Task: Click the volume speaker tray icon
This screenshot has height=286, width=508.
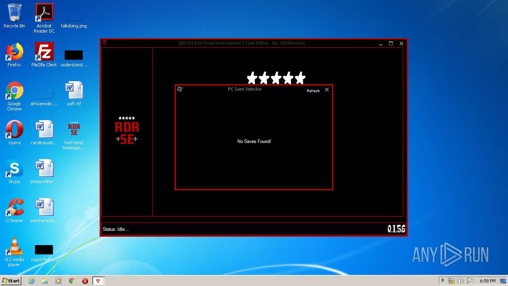Action: click(x=461, y=281)
